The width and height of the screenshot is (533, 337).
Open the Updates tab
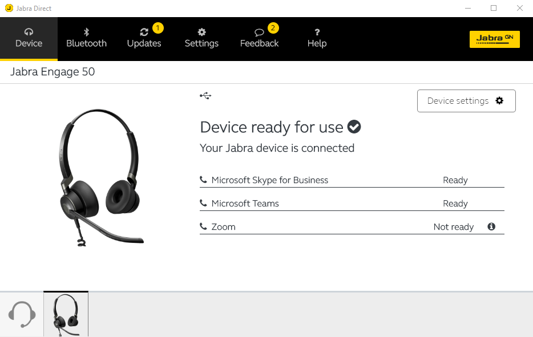coord(144,39)
